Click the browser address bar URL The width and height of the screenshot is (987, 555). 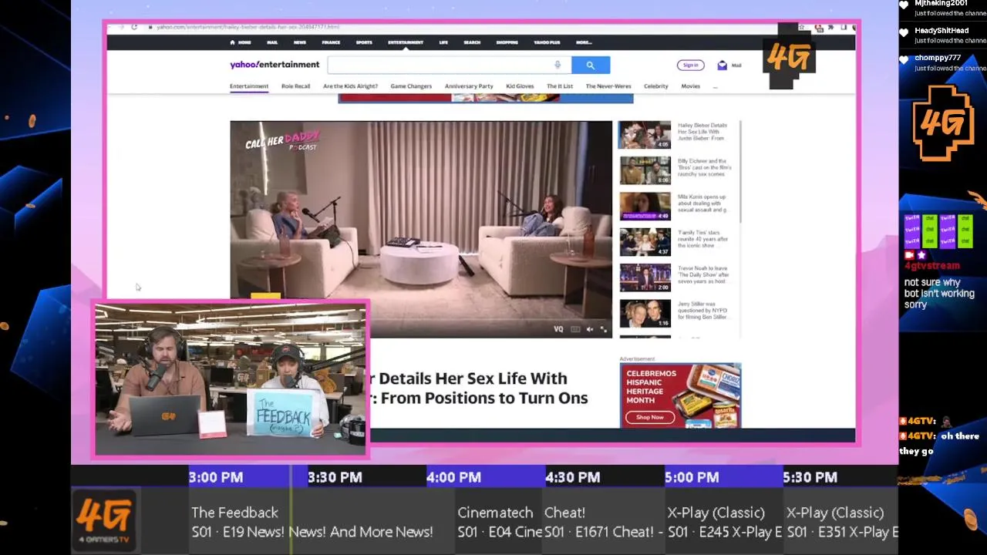click(248, 27)
